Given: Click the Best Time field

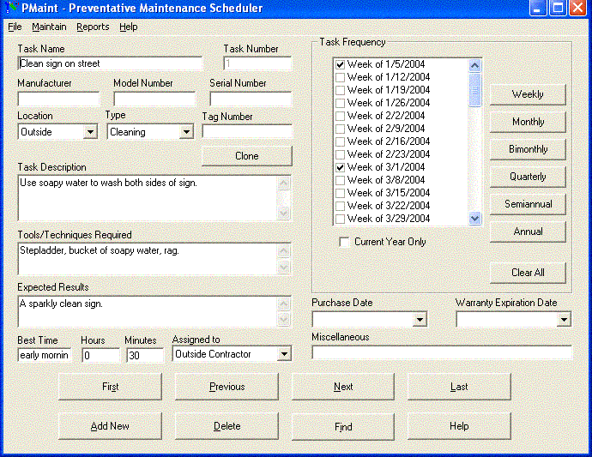Looking at the screenshot, I should tap(44, 355).
